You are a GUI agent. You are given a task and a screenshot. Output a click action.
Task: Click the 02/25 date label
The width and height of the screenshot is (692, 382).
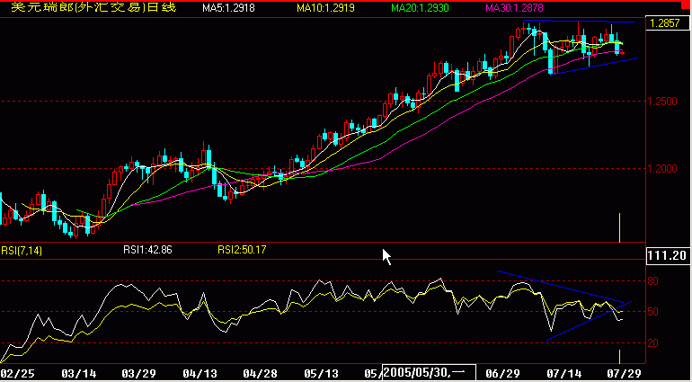17,374
